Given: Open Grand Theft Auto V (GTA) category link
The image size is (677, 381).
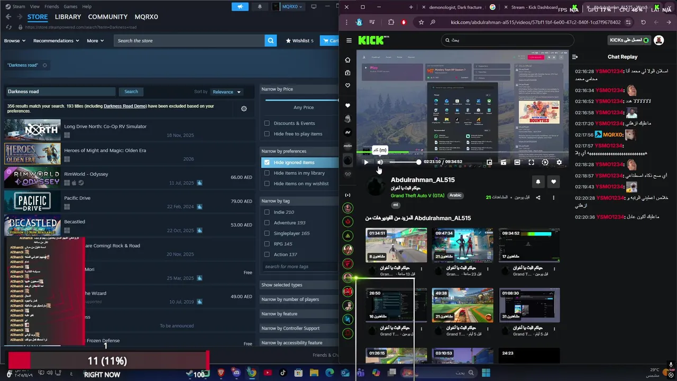Looking at the screenshot, I should pyautogui.click(x=417, y=196).
